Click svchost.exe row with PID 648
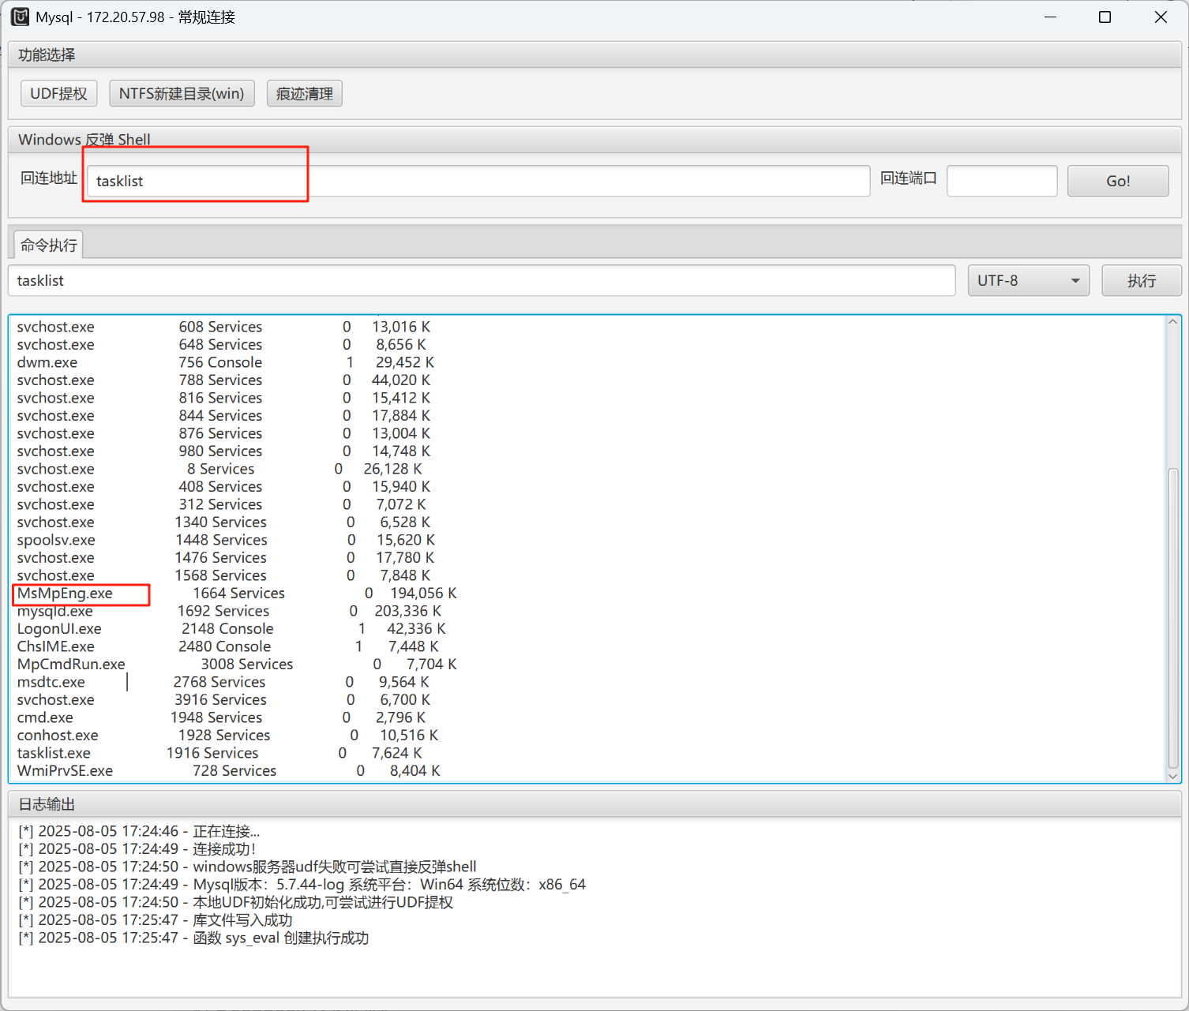This screenshot has height=1011, width=1189. click(x=222, y=344)
